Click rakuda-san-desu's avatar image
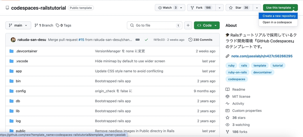Image resolution: width=303 pixels, height=137 pixels. pos(13,40)
